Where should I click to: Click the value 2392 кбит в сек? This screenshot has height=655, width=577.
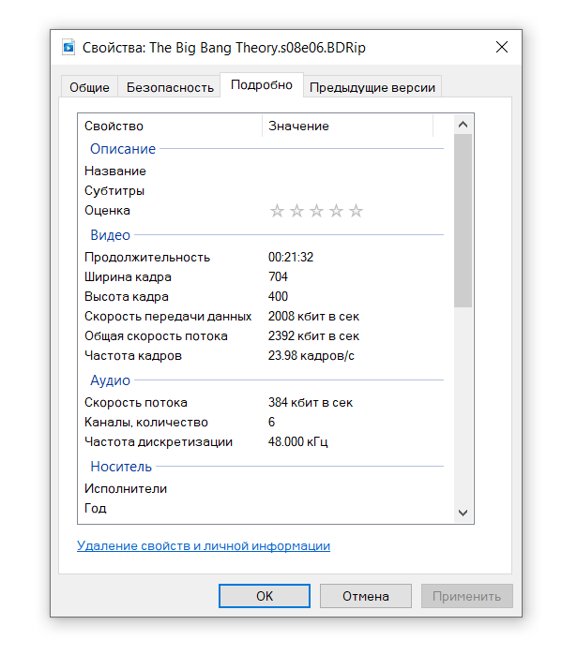[x=313, y=335]
